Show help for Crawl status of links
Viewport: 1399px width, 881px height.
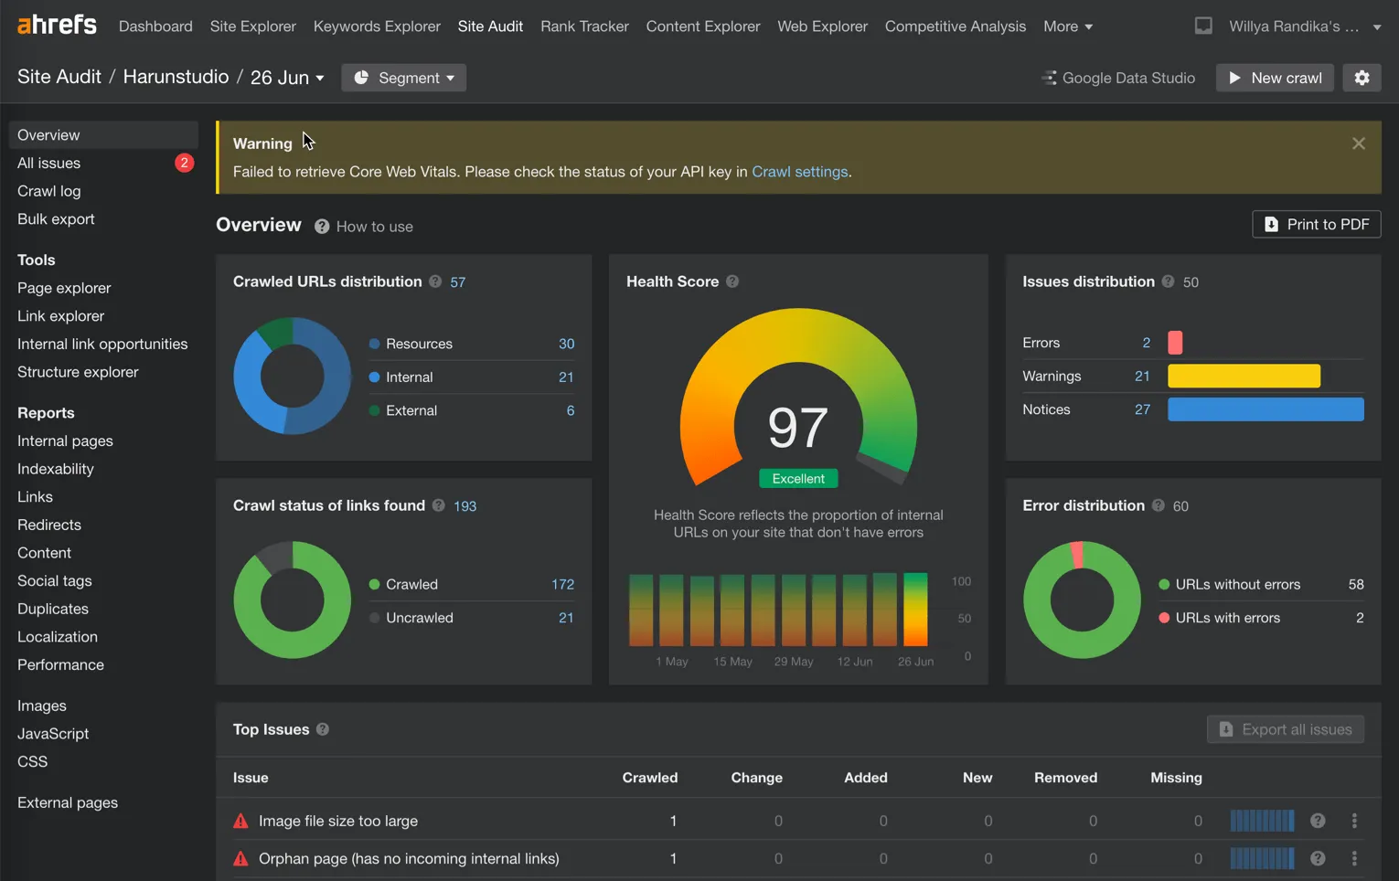pyautogui.click(x=439, y=505)
